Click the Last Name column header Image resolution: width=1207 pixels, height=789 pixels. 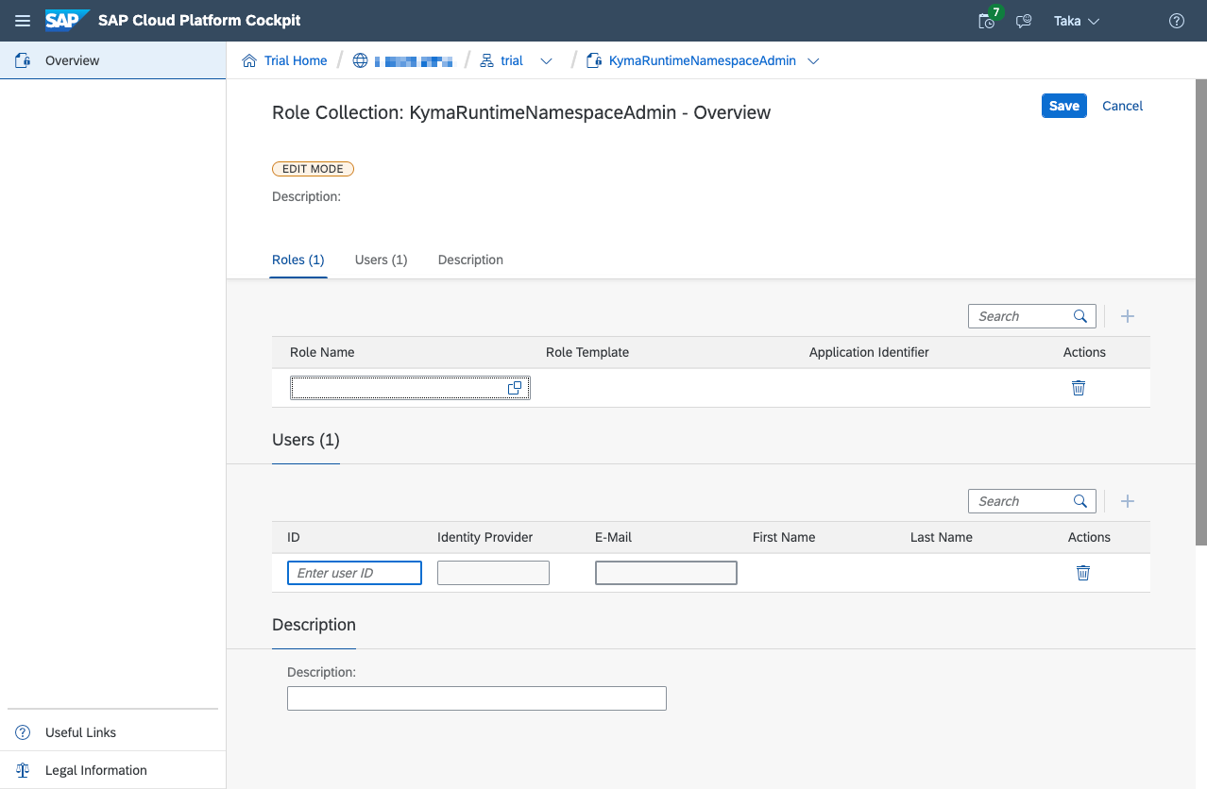click(942, 537)
